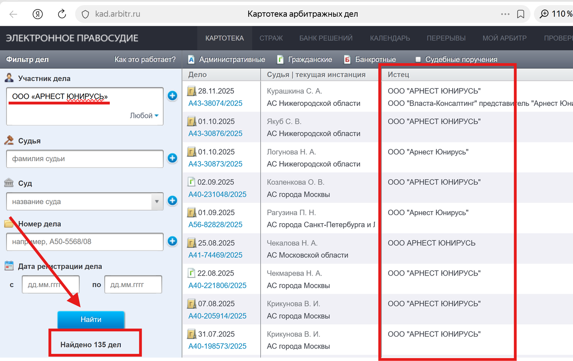573x361 pixels.
Task: Open the Yandex home button
Action: (x=38, y=14)
